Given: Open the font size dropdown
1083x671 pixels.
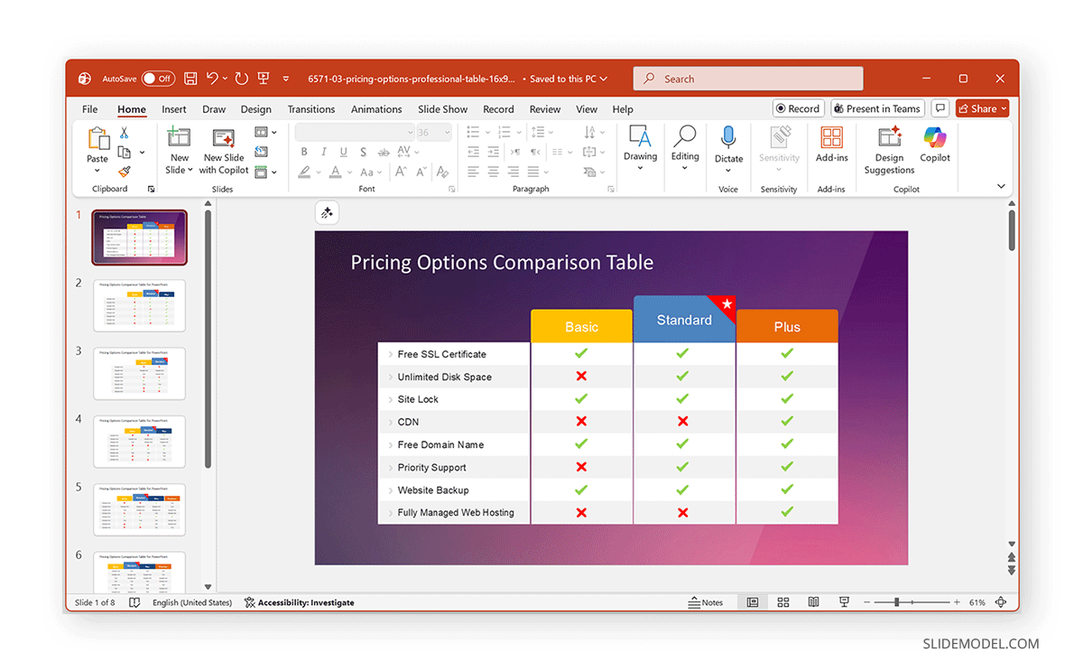Looking at the screenshot, I should click(x=449, y=132).
